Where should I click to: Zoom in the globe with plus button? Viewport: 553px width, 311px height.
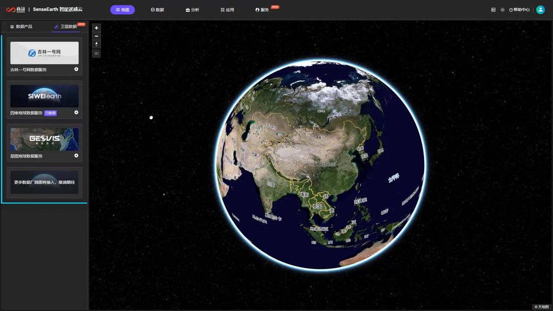(x=96, y=28)
